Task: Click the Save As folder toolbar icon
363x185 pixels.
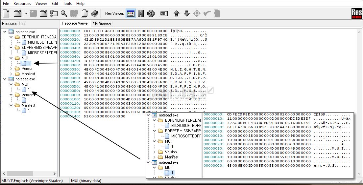Action: [x=43, y=13]
